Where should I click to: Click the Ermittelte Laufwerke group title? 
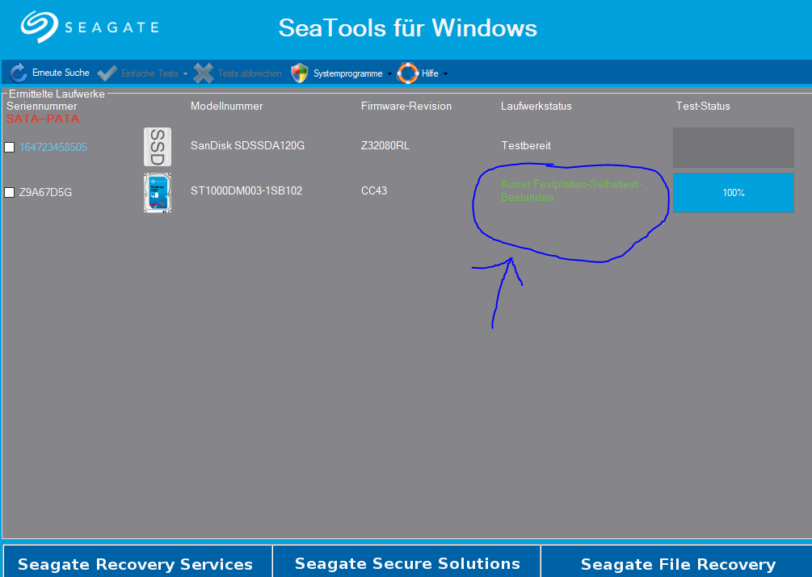point(57,94)
